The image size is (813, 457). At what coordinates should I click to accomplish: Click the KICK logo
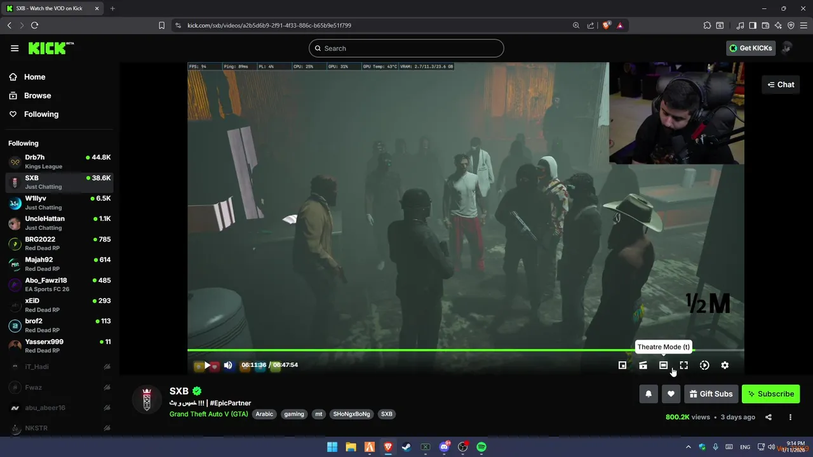click(x=51, y=48)
